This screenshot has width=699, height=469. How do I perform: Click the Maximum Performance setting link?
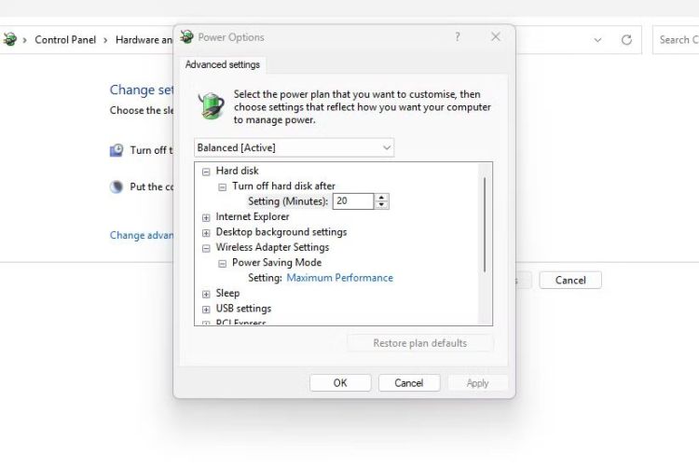[x=339, y=278]
